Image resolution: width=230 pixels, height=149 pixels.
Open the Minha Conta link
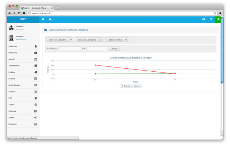tap(20, 29)
